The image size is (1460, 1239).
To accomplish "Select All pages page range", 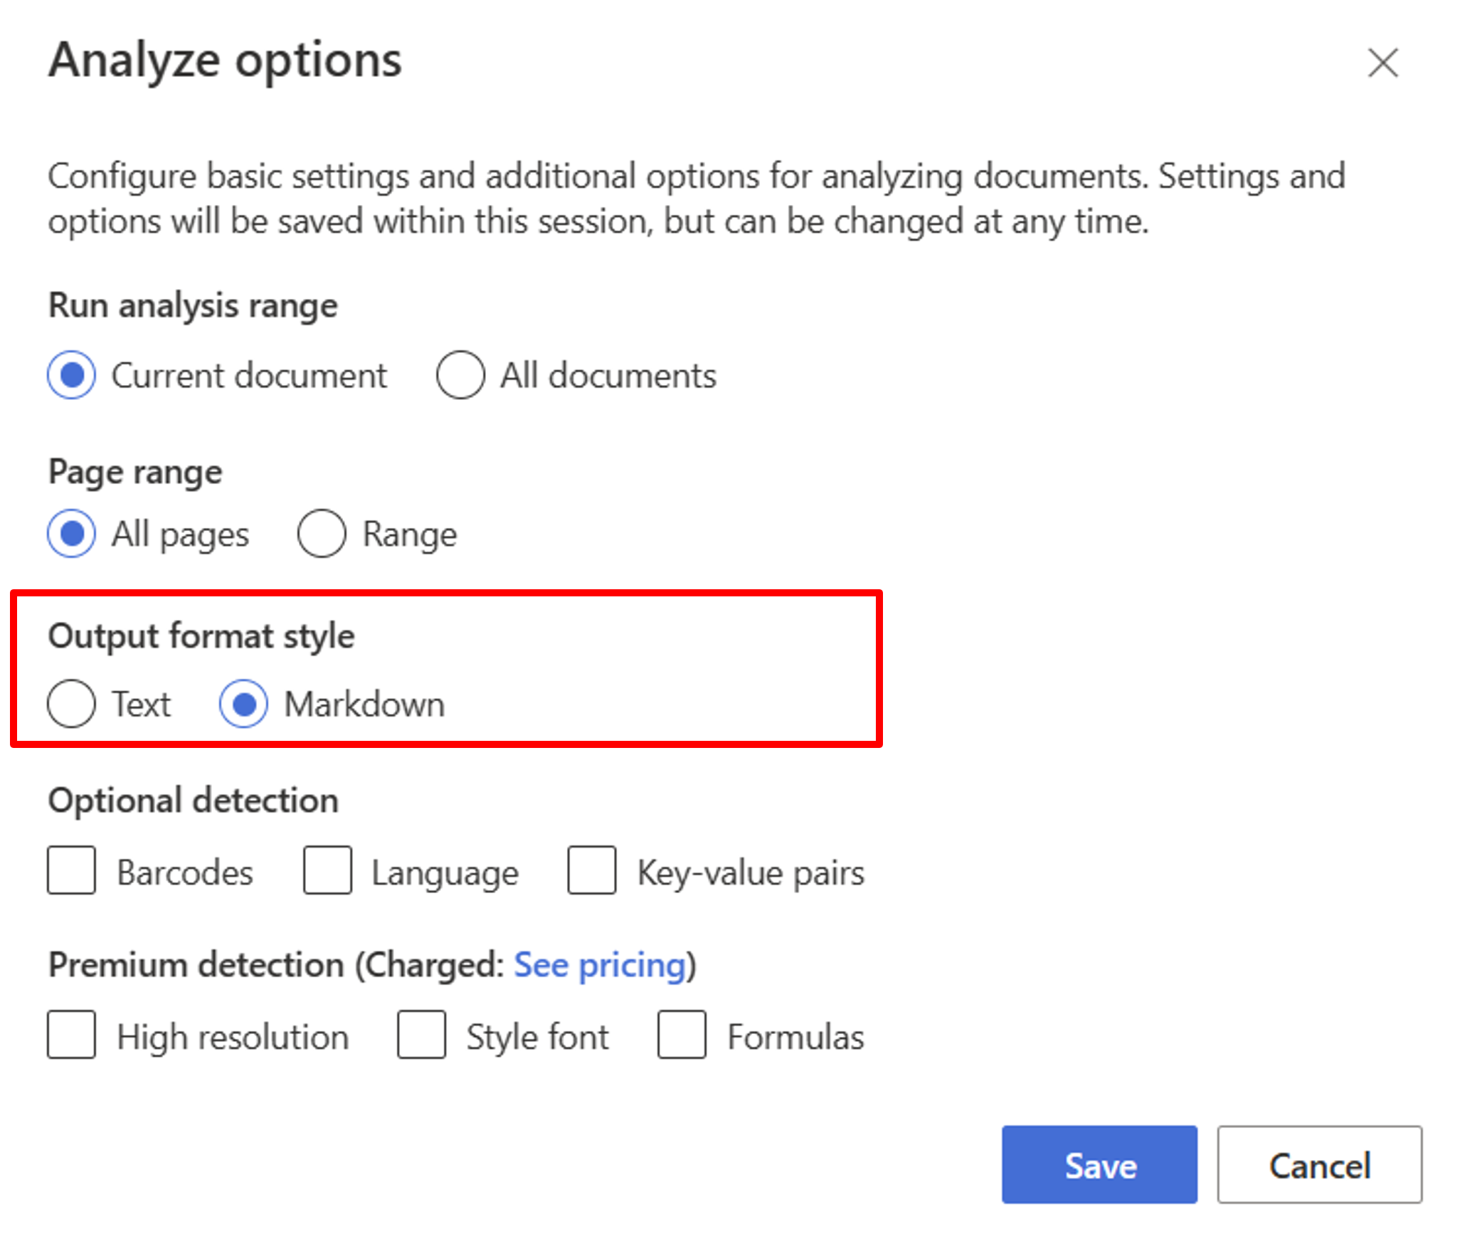I will pos(70,531).
